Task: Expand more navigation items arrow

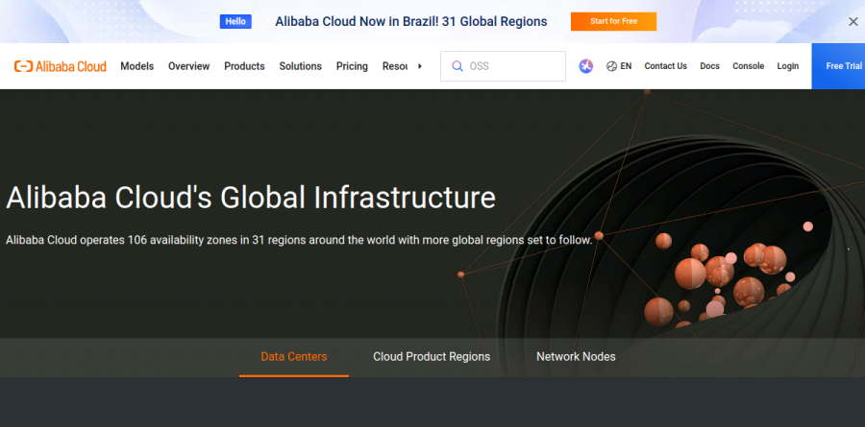Action: (x=420, y=66)
